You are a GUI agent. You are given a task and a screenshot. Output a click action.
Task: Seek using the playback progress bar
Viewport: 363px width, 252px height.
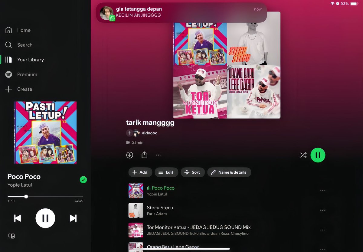point(45,197)
